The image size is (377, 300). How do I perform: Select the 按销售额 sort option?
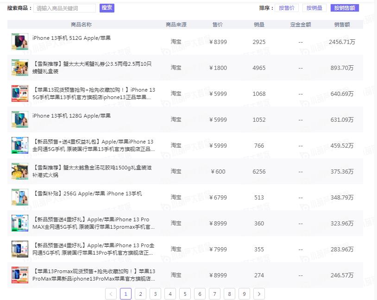345,8
